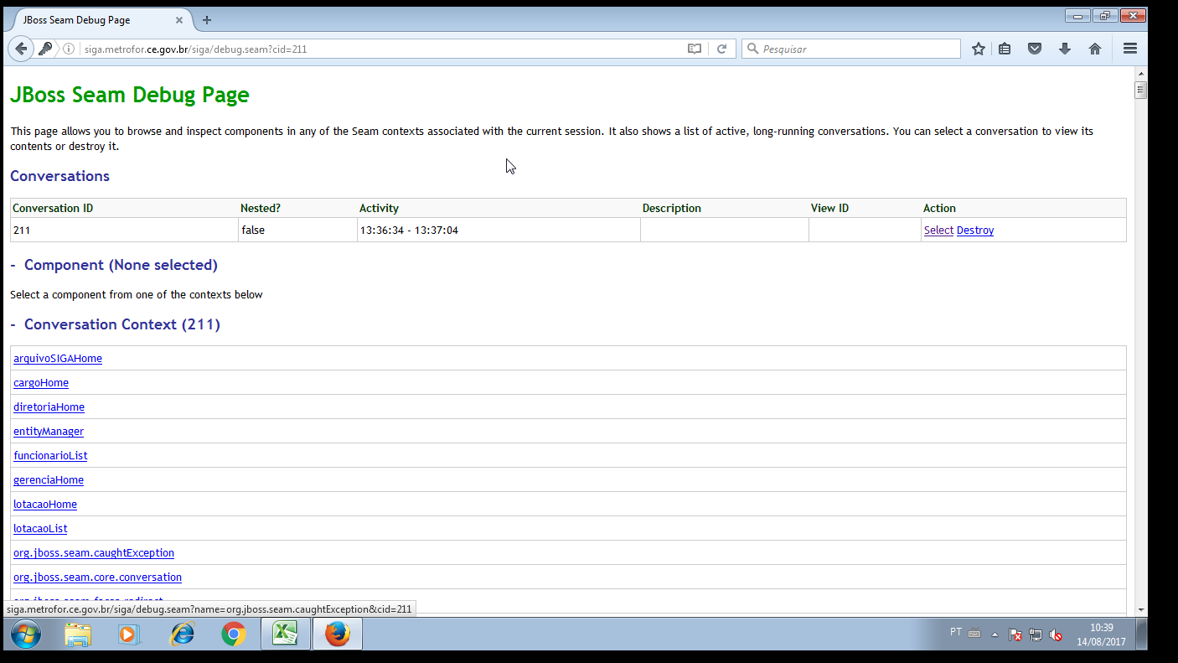Go back with the browser back arrow

(x=21, y=49)
